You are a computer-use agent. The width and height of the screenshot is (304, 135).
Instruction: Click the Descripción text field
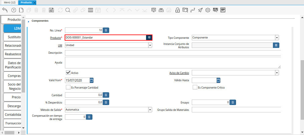click(x=173, y=53)
